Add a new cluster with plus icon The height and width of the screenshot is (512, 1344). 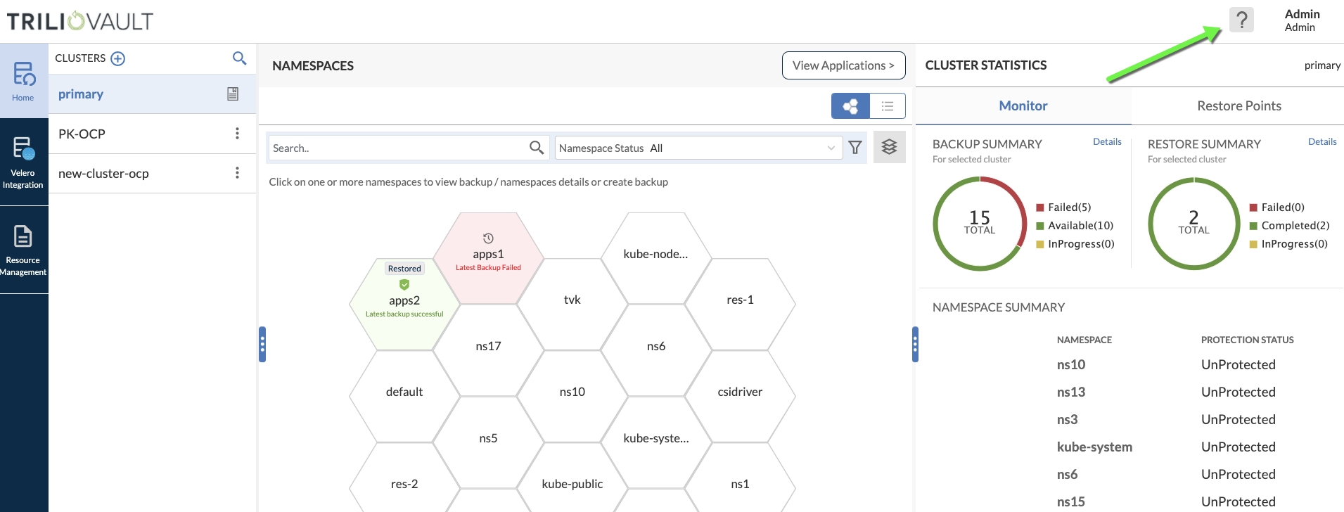point(118,58)
